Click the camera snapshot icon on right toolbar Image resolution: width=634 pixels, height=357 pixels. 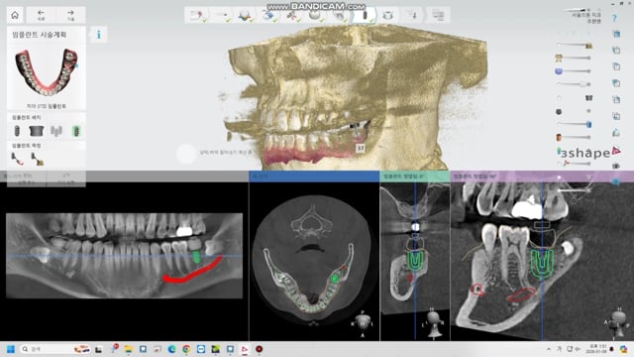tap(616, 166)
